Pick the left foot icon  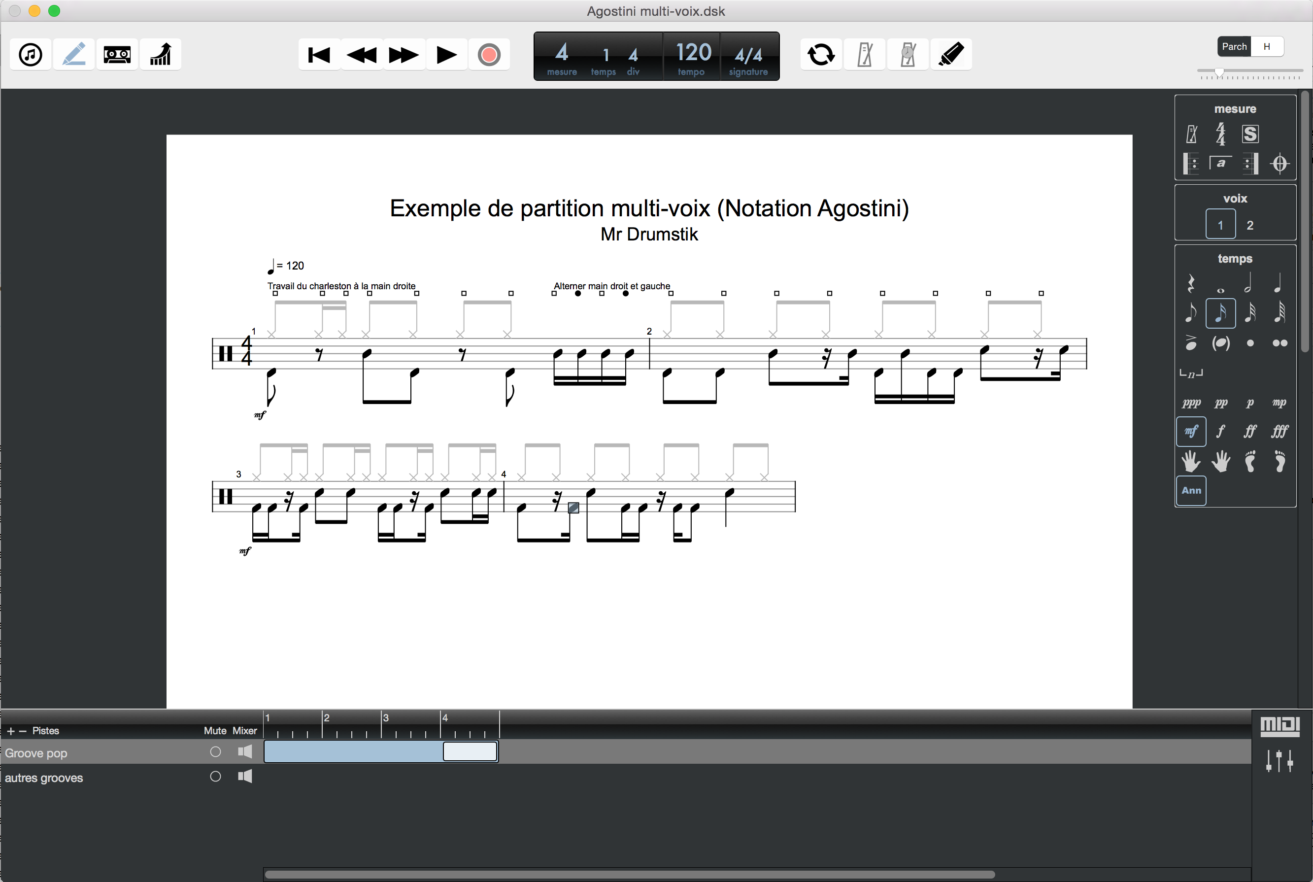(1250, 462)
